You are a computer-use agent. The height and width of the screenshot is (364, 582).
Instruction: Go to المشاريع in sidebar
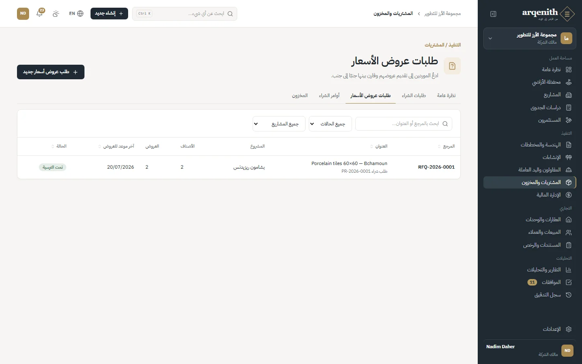click(x=530, y=95)
